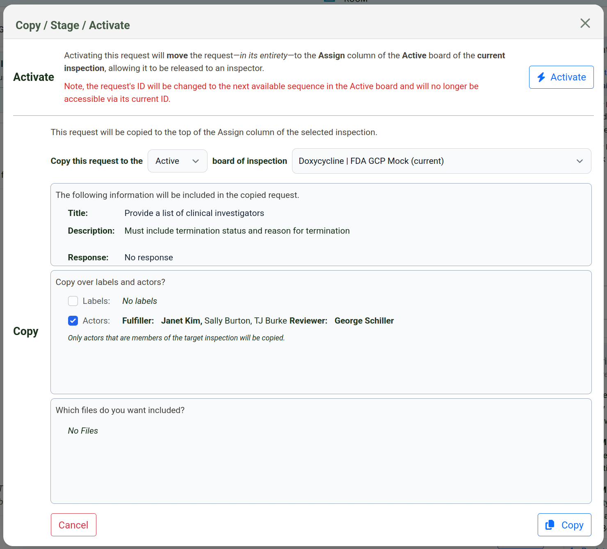607x549 pixels.
Task: Open the Active board type dropdown
Action: pos(177,161)
